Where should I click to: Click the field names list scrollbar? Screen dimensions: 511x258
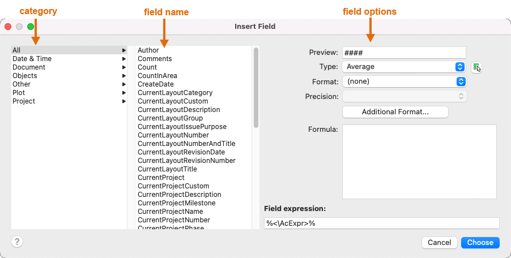click(x=256, y=88)
